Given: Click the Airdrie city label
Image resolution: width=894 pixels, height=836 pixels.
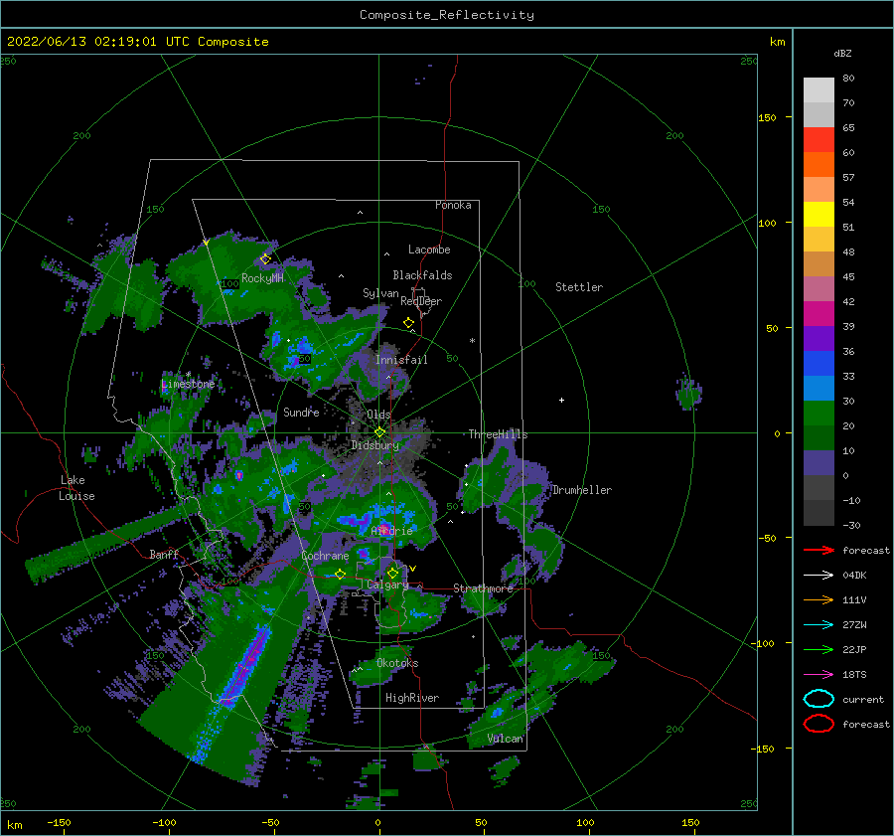Looking at the screenshot, I should point(391,531).
